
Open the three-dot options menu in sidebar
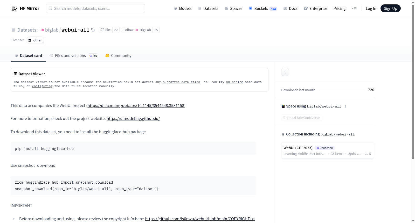[x=285, y=72]
